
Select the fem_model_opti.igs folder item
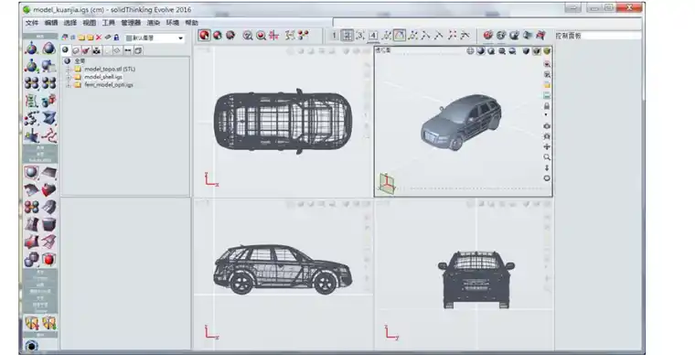(x=109, y=85)
